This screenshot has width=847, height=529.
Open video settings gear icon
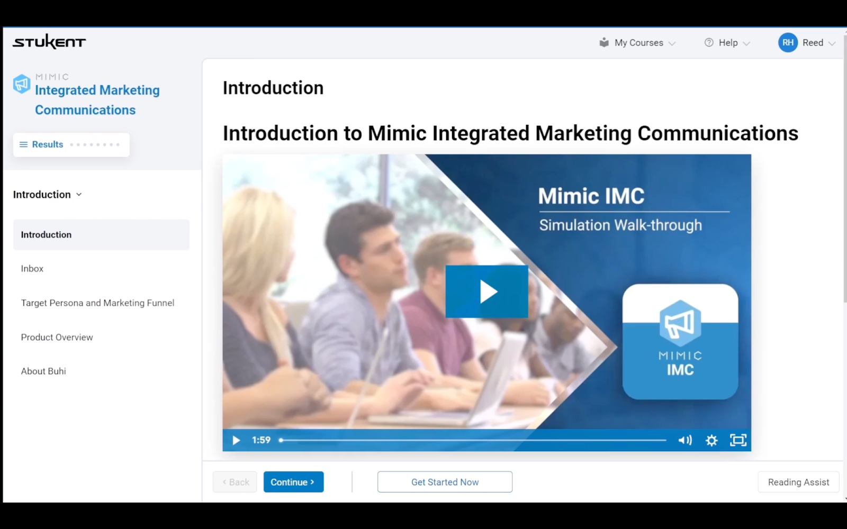[x=711, y=440]
